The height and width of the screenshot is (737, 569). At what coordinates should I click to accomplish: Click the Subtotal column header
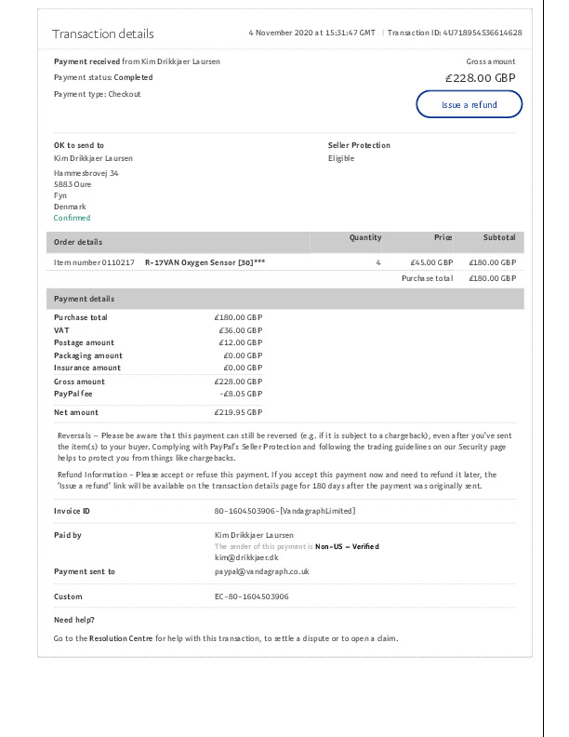tap(499, 237)
